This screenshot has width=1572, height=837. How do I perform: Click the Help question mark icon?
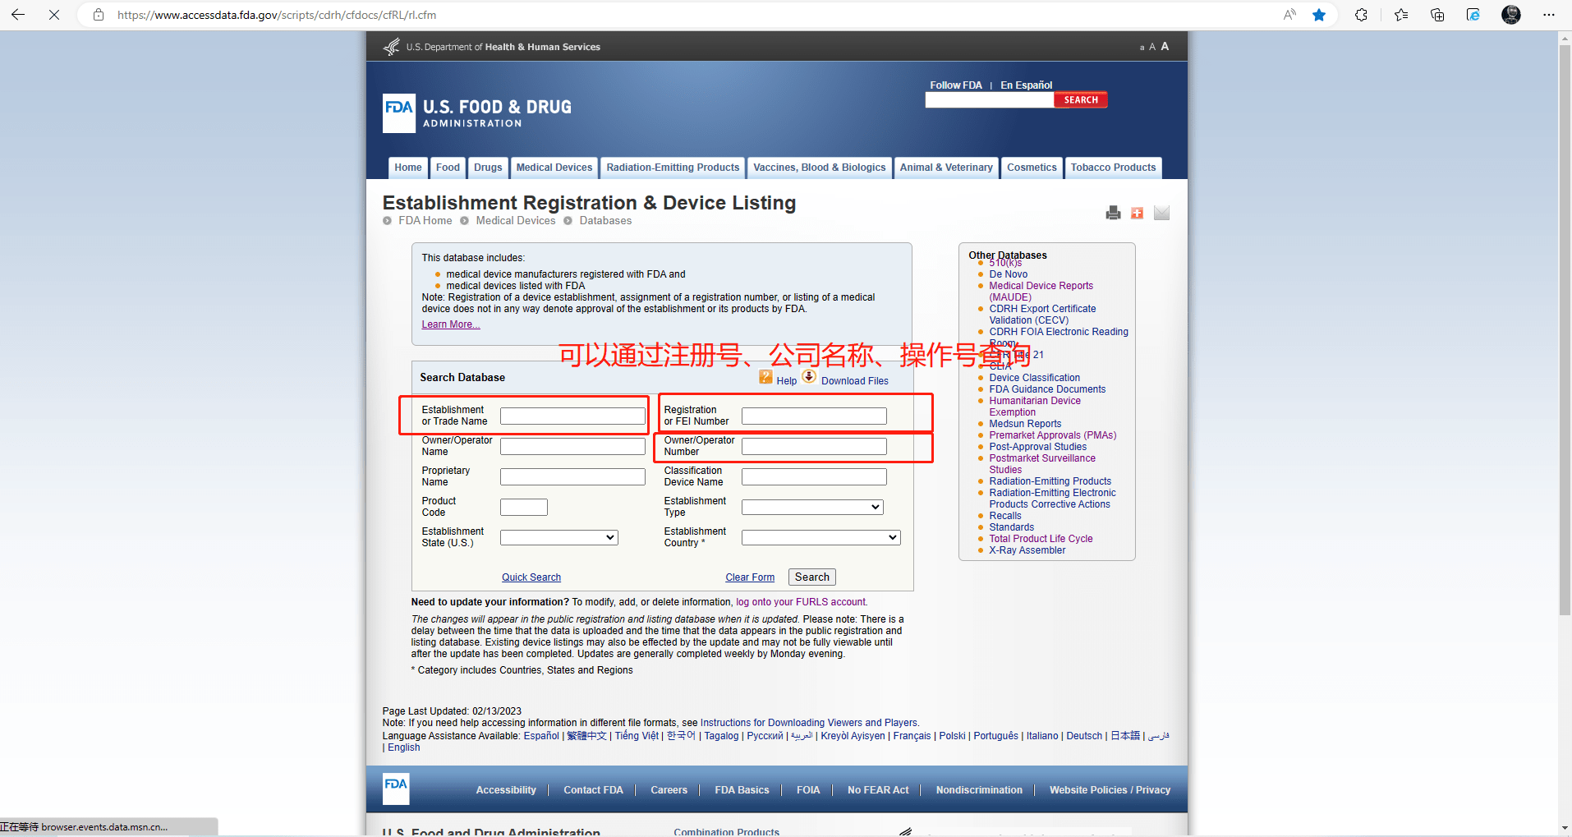coord(765,376)
